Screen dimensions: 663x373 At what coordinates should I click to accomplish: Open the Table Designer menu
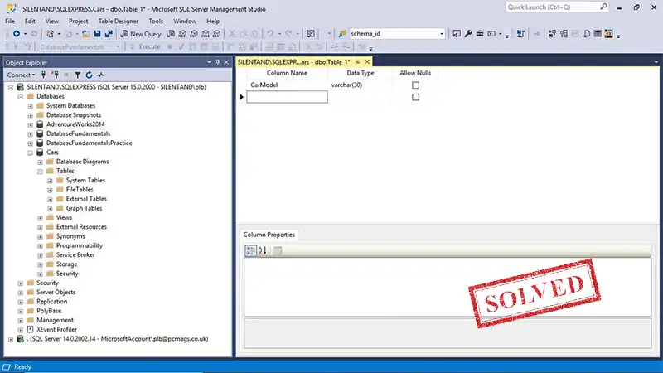(x=119, y=21)
